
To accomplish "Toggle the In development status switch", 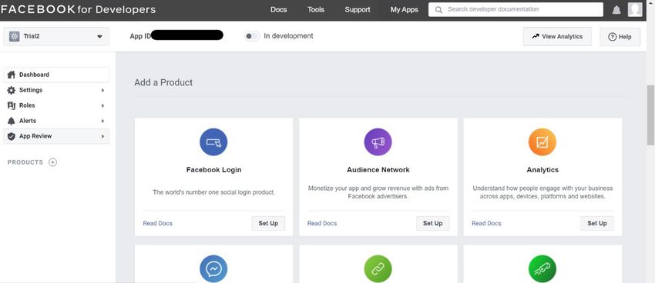I will point(252,36).
